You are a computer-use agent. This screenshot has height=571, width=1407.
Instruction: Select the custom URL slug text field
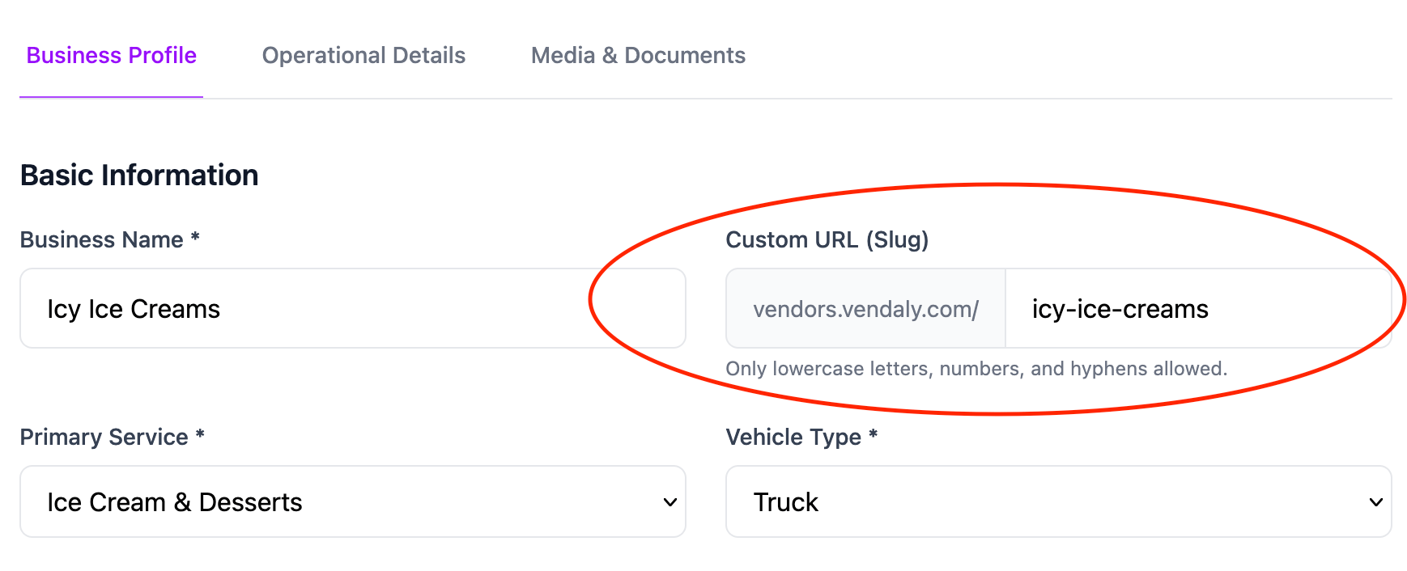coord(1198,308)
